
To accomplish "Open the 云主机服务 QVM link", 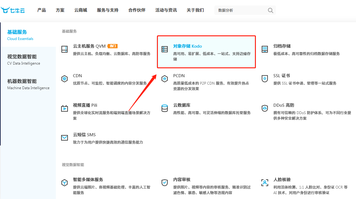I will coord(89,46).
